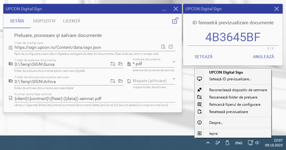This screenshot has height=150, width=286.
Task: Click reload-config icon in tray menu
Action: click(x=199, y=105)
